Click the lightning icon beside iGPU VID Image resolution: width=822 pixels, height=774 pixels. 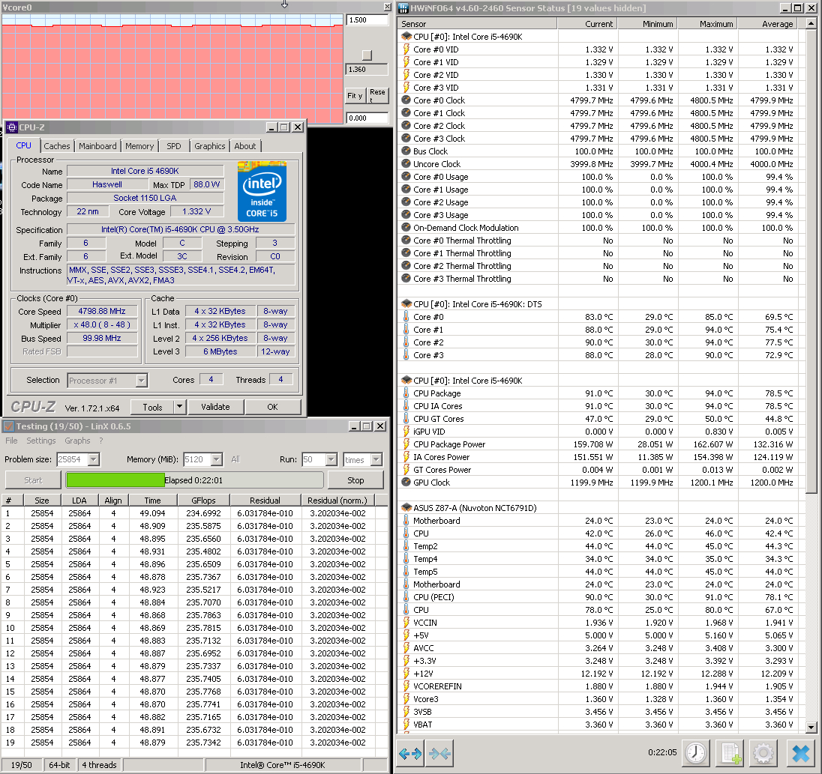point(406,431)
